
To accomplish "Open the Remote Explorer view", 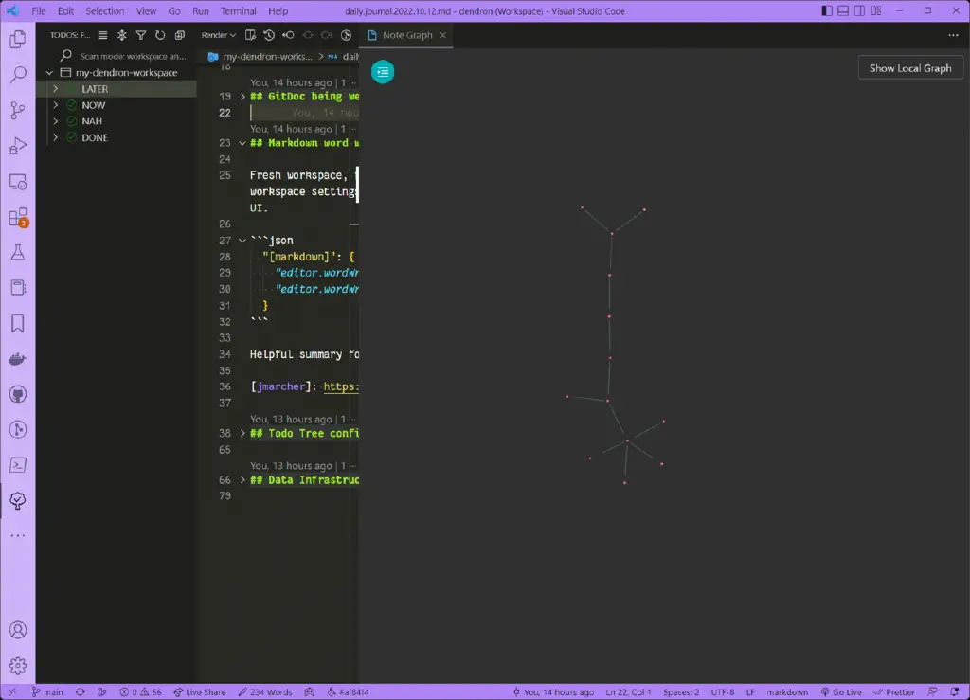I will point(18,182).
